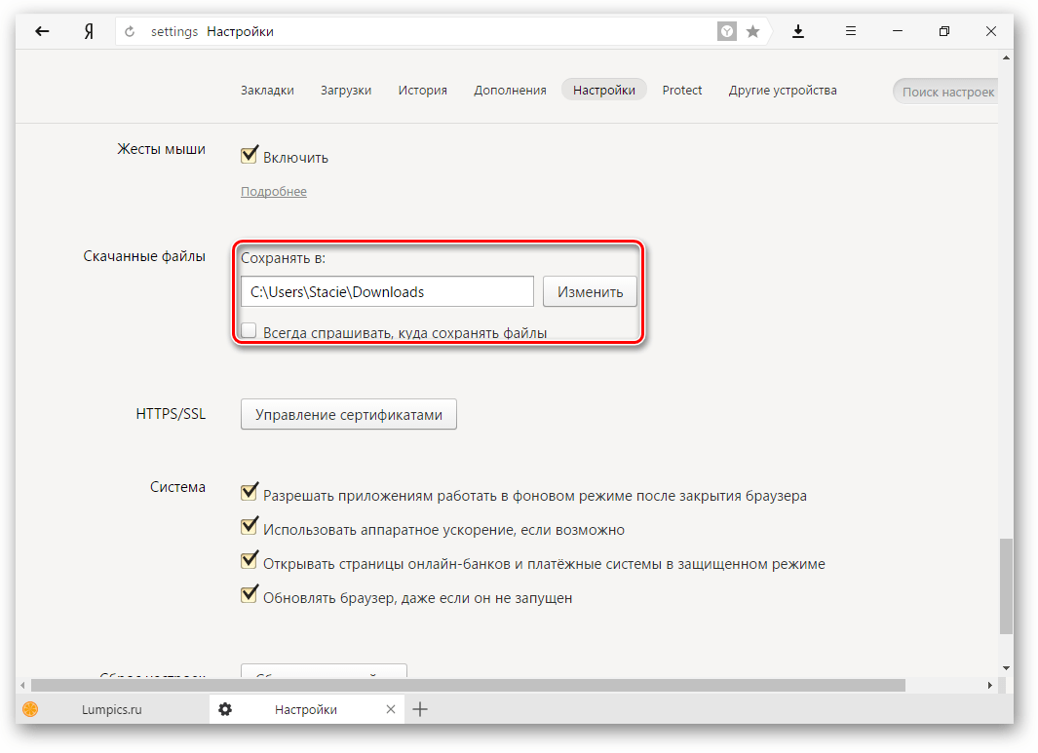The width and height of the screenshot is (1038, 753).
Task: Open new tab with plus icon
Action: click(x=420, y=709)
